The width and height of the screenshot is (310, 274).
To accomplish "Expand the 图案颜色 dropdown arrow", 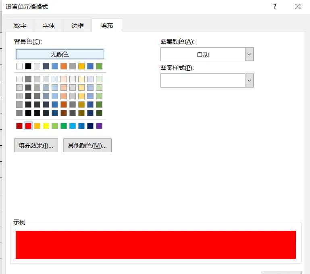I will pyautogui.click(x=249, y=54).
